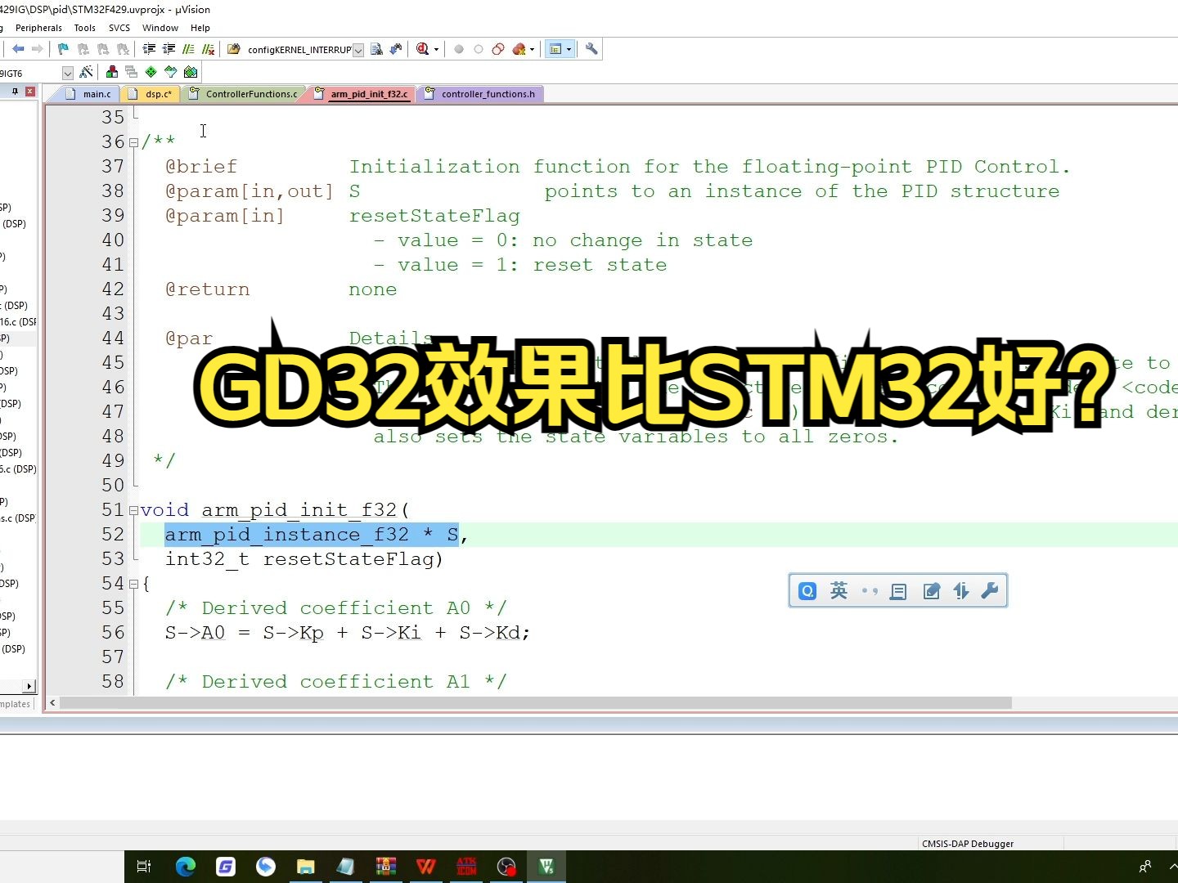Open the Help menu

[200, 28]
